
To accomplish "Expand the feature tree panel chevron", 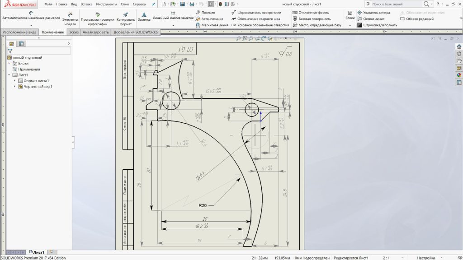I will 69,44.
